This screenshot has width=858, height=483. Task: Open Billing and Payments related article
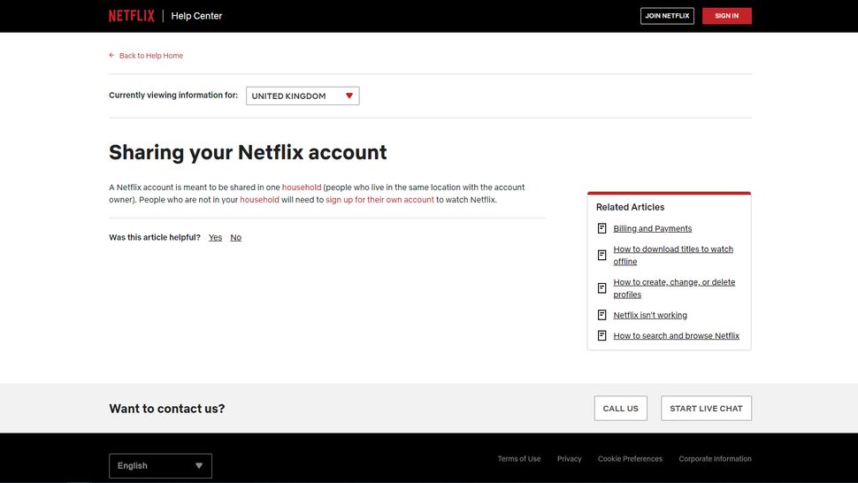(x=652, y=228)
